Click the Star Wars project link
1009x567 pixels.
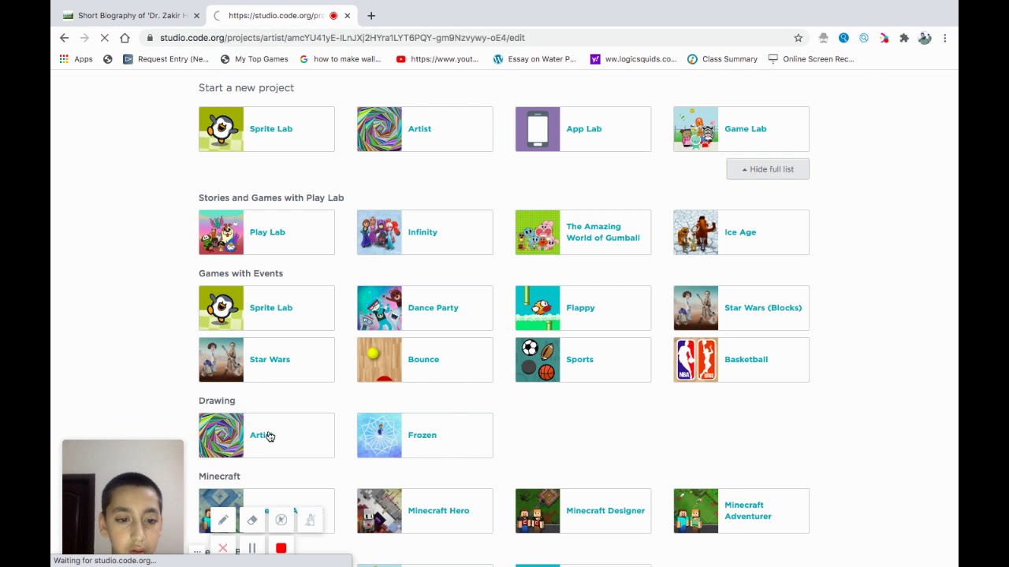point(270,360)
